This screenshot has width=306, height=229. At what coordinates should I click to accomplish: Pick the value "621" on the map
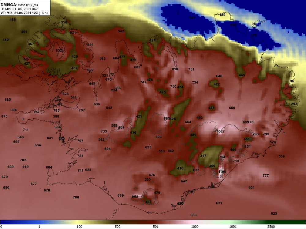pos(73,32)
